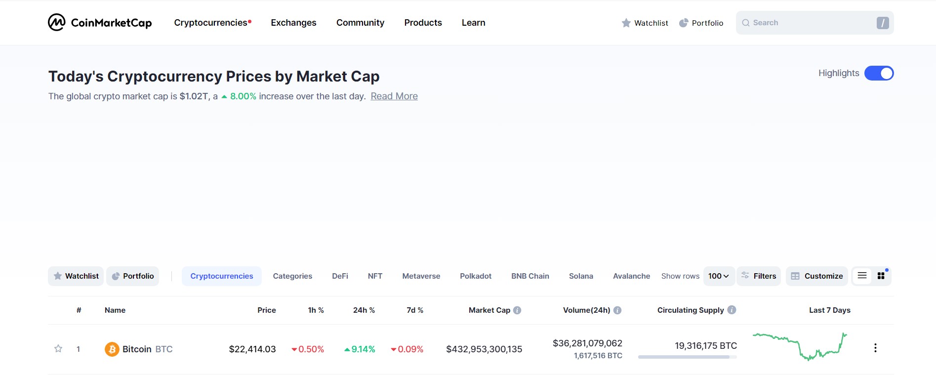Click the Portfolio button above table

click(x=132, y=276)
